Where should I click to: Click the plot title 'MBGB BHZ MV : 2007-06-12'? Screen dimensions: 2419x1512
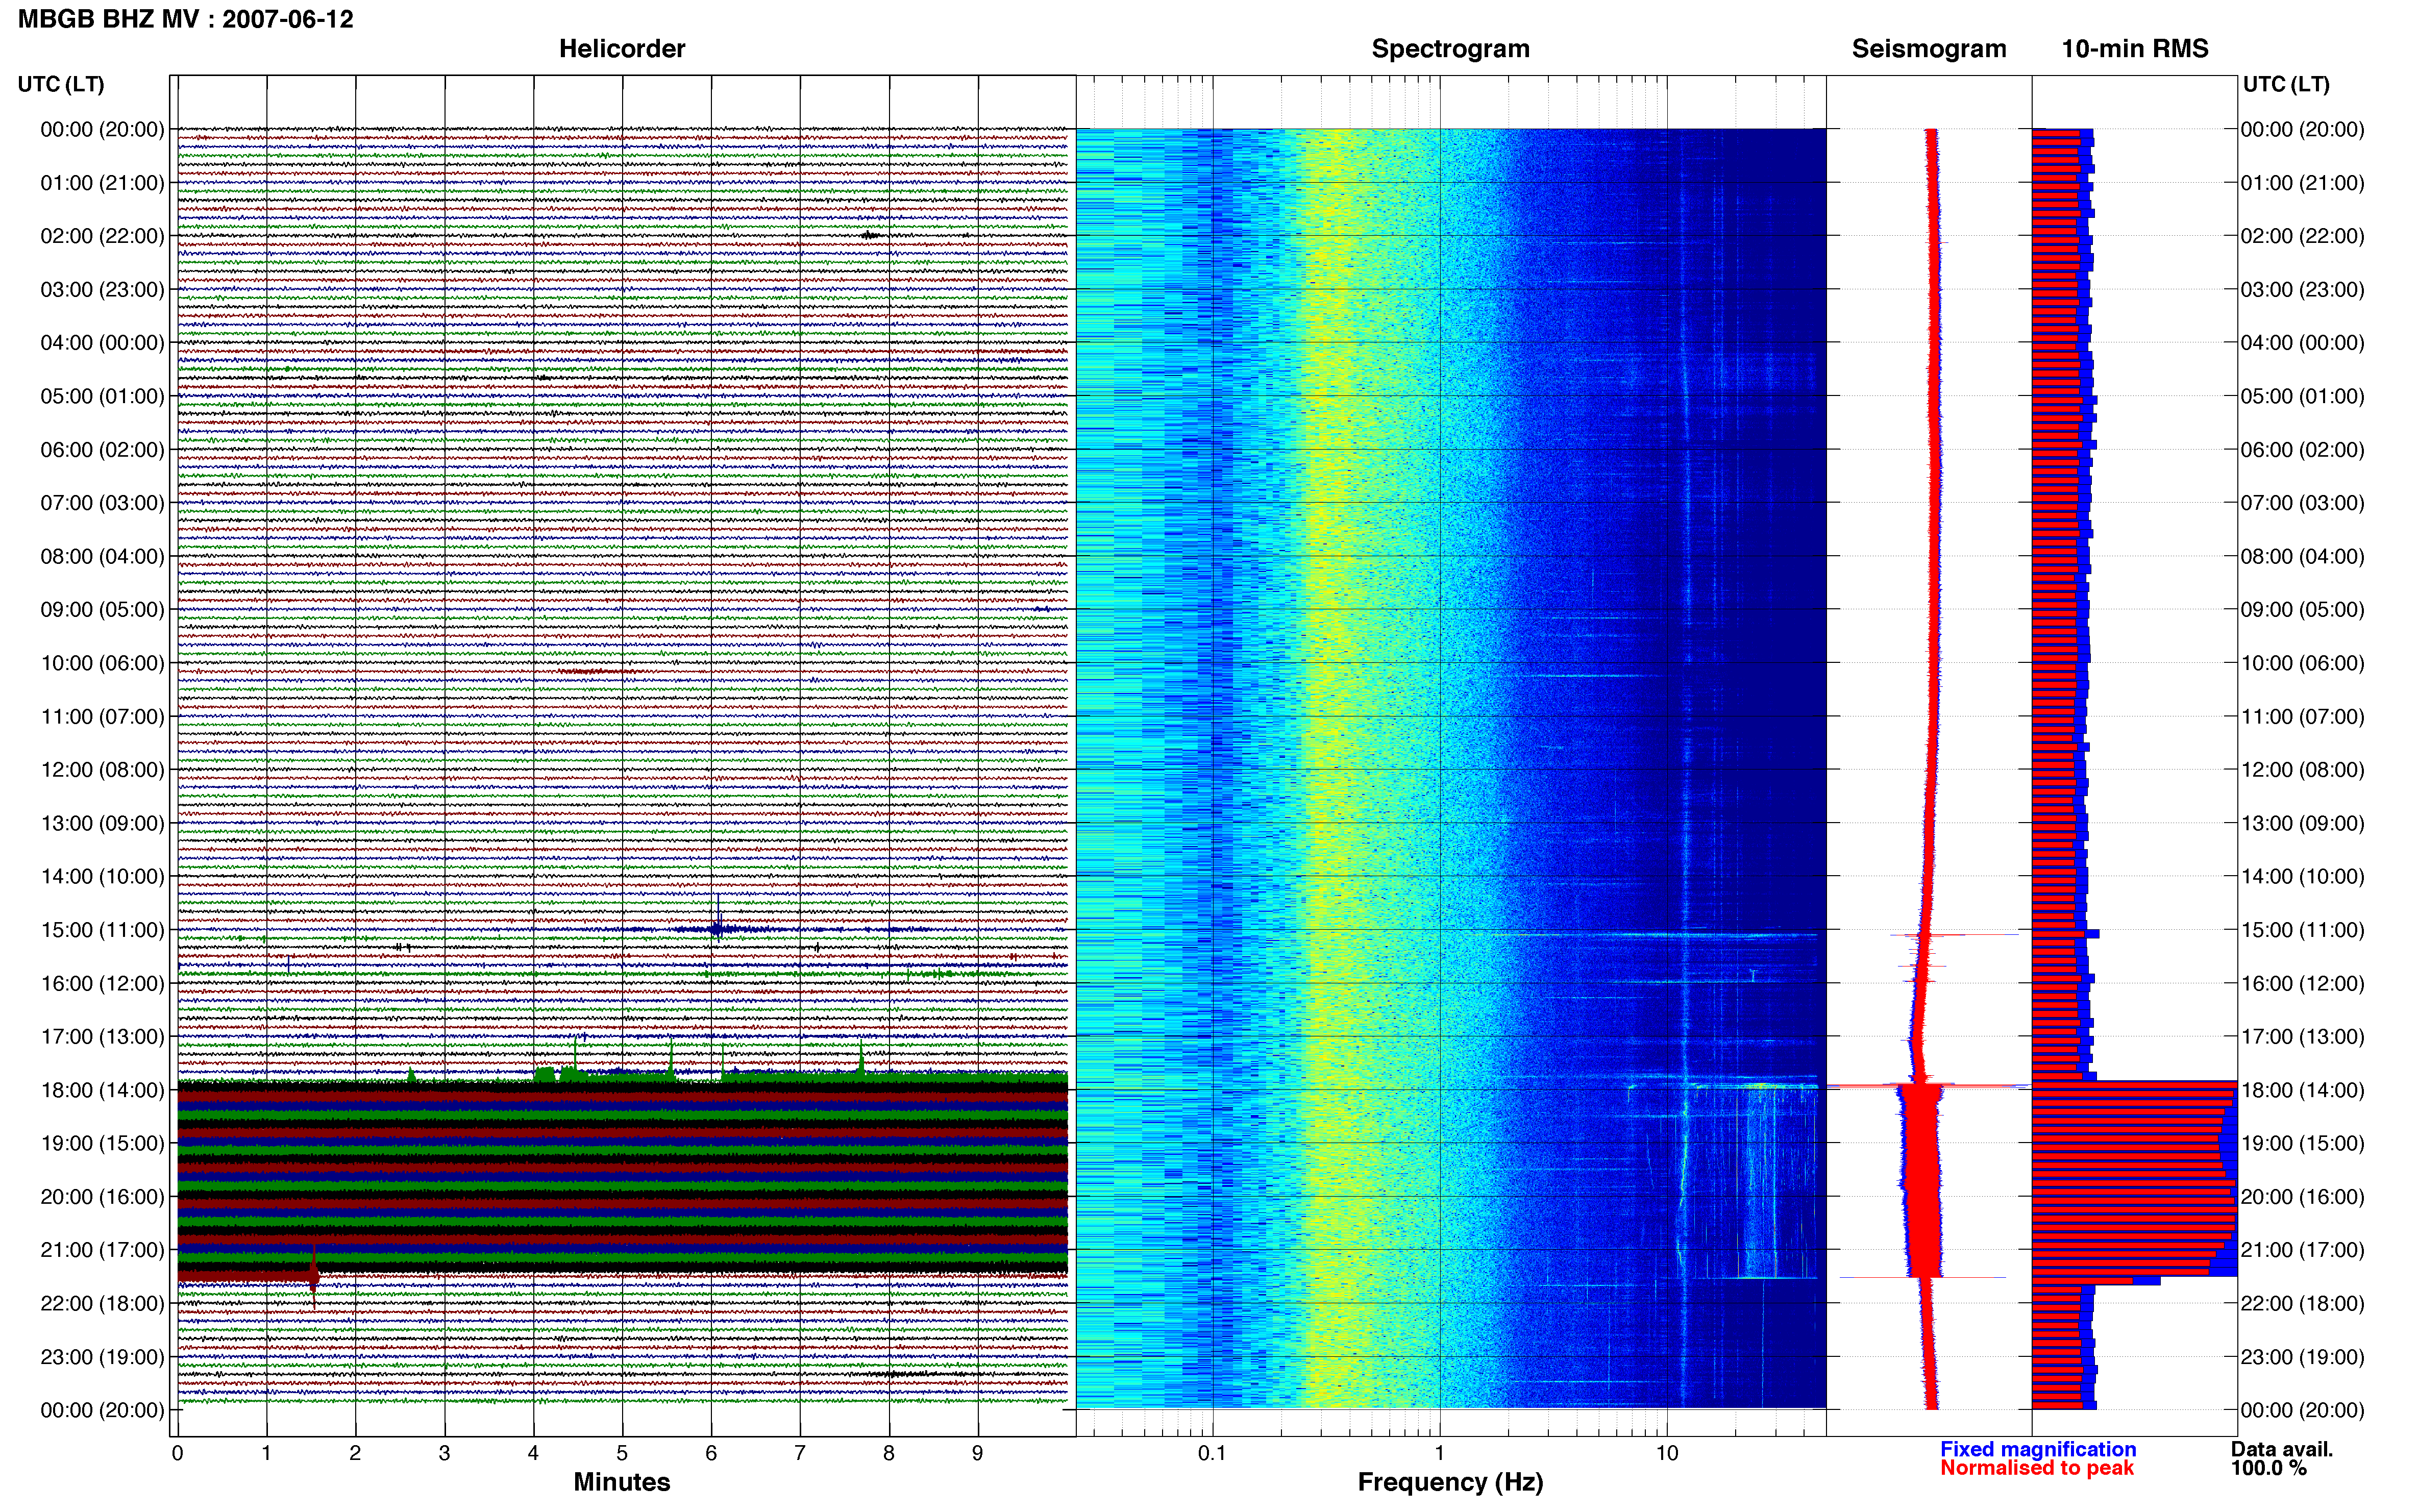coord(186,19)
